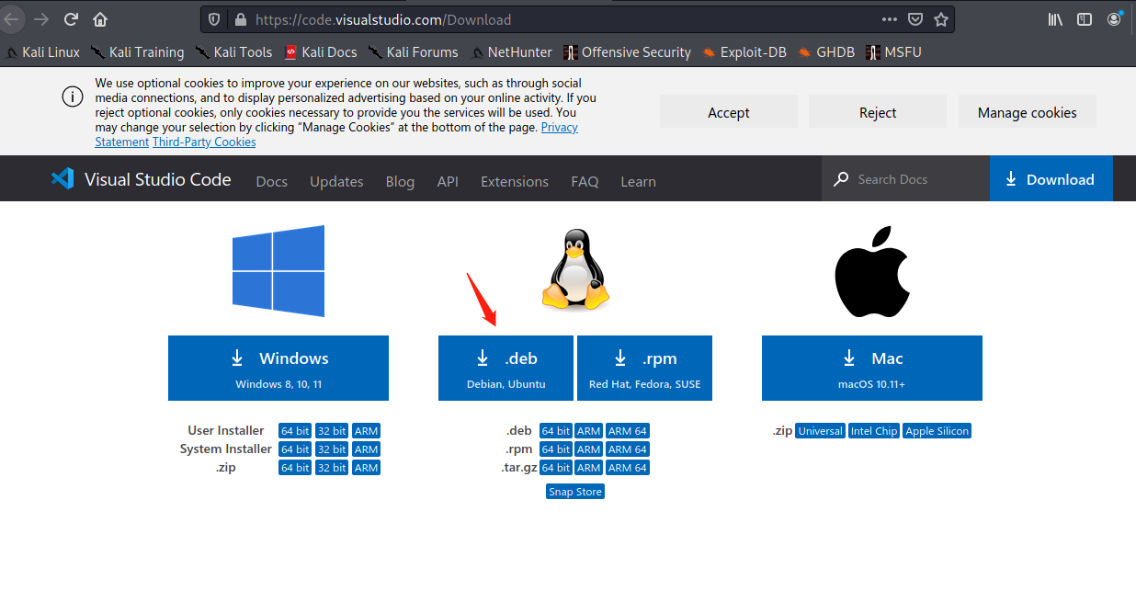Open the Third-Party Cookies link
The height and width of the screenshot is (591, 1136).
pos(204,142)
